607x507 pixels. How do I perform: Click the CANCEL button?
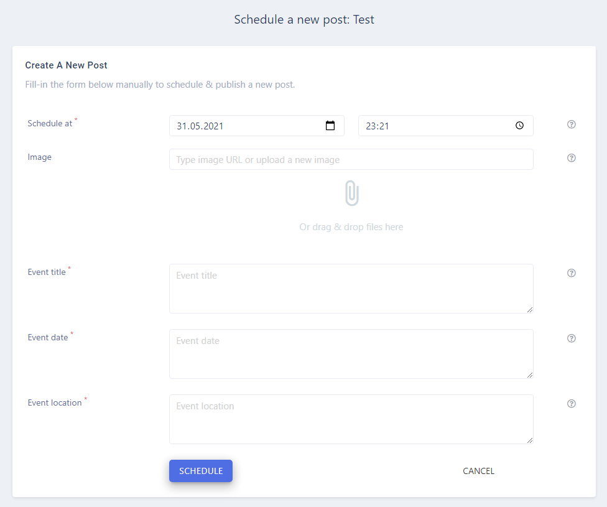(478, 471)
